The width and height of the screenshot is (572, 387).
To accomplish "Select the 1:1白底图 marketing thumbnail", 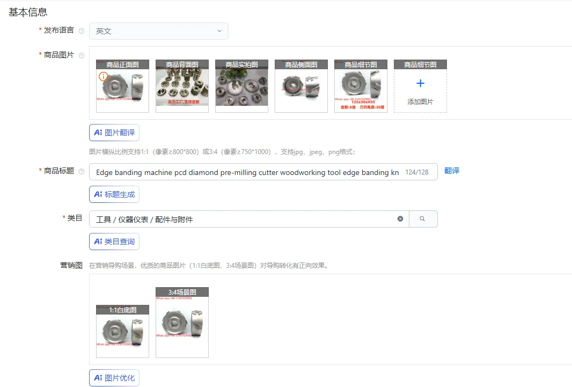I will (x=122, y=331).
